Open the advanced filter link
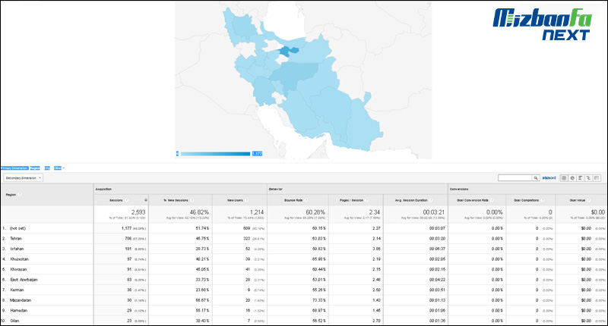This screenshot has width=608, height=326. (x=549, y=177)
